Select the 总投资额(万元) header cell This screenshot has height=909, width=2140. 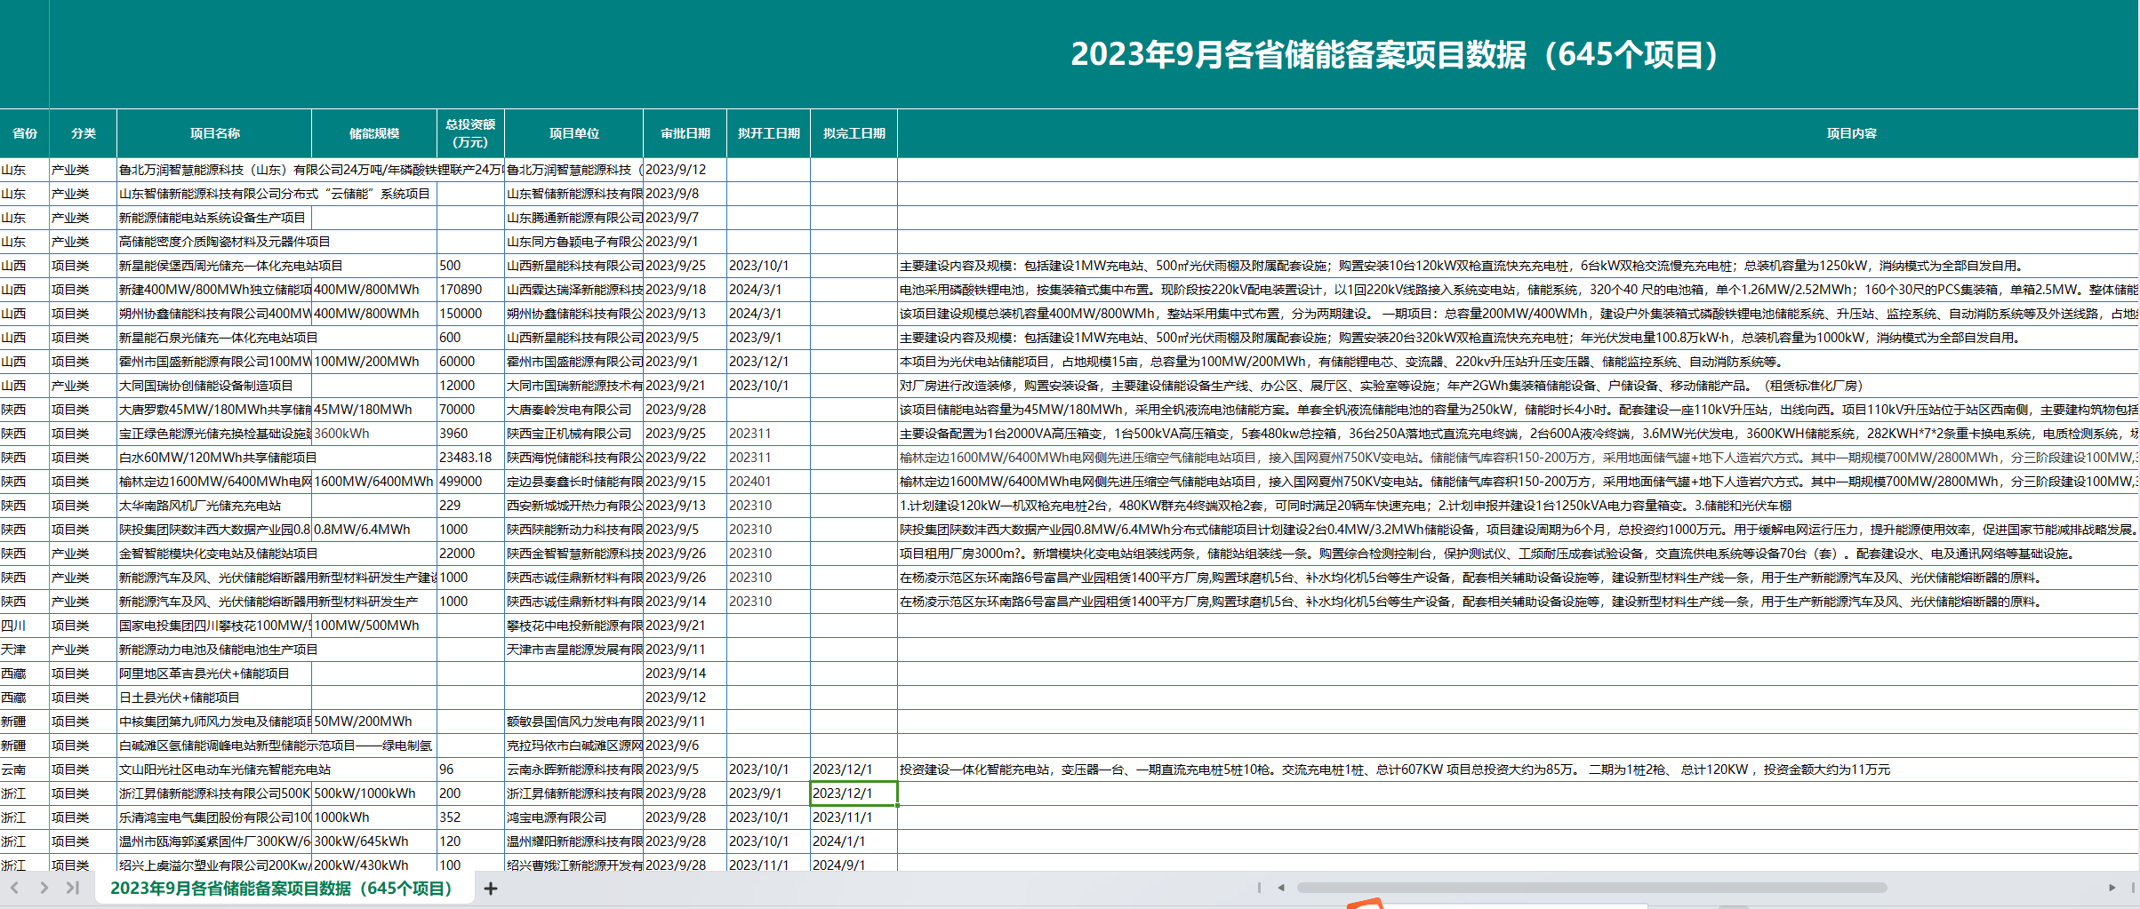470,133
